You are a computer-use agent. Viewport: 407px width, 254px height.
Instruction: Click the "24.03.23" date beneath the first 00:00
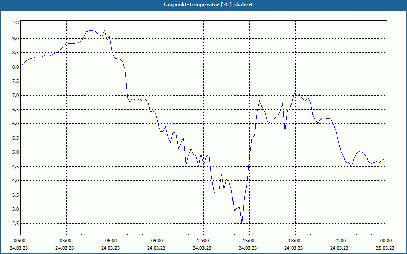pos(19,248)
